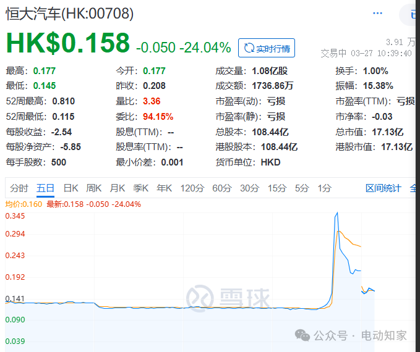The width and height of the screenshot is (420, 352).
Task: Click the 市净率 value -0.03
Action: [382, 117]
